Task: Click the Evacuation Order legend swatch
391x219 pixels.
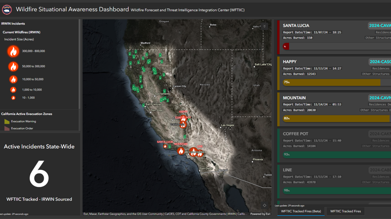Action: [7, 129]
